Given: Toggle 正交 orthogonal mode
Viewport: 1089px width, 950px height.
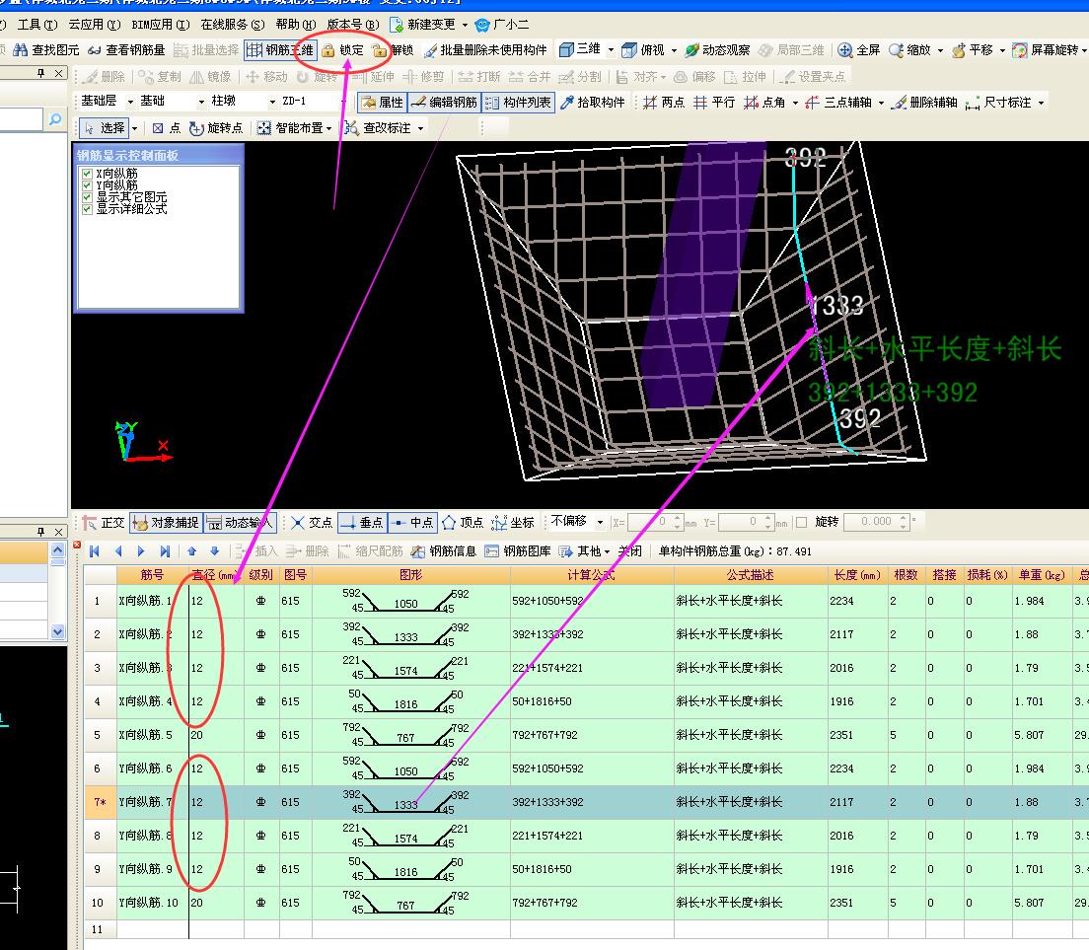Looking at the screenshot, I should (x=104, y=522).
